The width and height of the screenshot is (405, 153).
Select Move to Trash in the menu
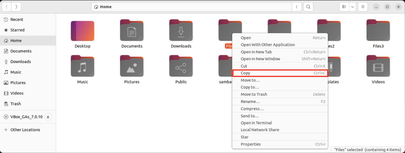tap(254, 94)
